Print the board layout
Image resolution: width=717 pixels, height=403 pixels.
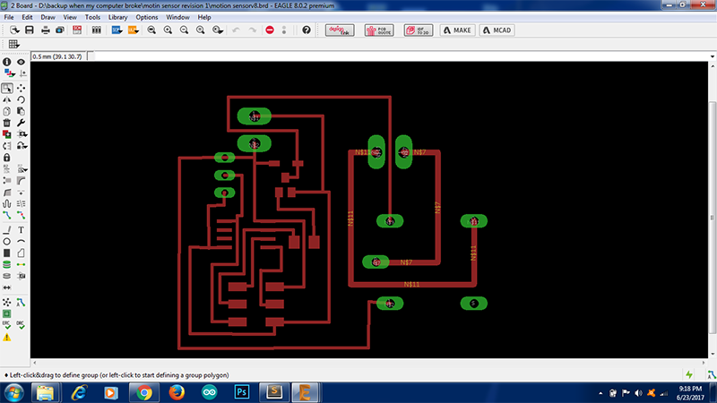[46, 30]
